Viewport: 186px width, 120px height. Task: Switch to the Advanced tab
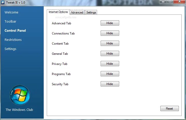tap(77, 12)
